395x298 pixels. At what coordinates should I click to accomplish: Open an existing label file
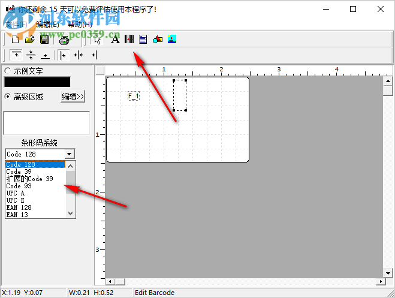30,40
